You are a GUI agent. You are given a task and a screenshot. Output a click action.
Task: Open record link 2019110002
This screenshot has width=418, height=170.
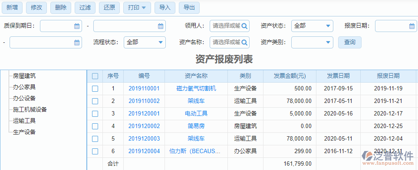(144, 101)
